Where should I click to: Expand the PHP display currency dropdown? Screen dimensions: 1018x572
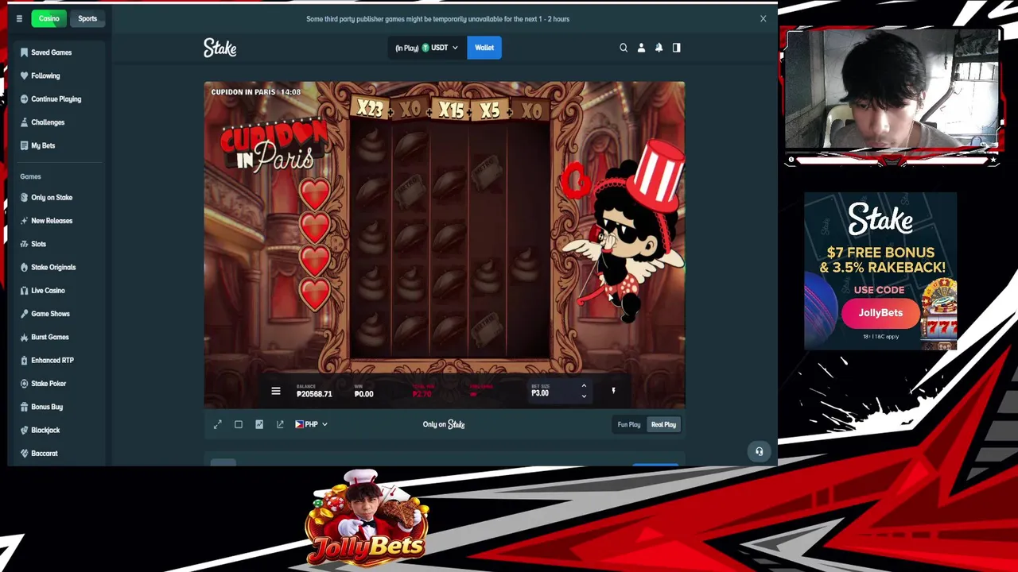coord(311,424)
